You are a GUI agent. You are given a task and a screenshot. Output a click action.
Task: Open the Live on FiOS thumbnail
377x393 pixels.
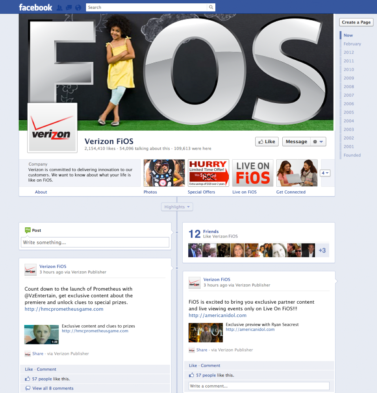(x=253, y=173)
